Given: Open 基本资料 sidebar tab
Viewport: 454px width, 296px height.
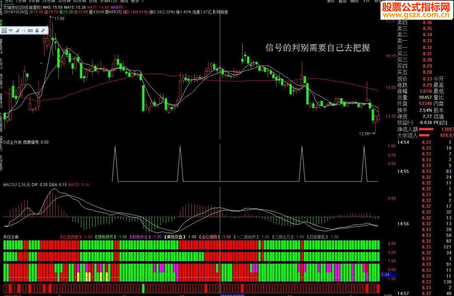Looking at the screenshot, I should 1,46.
